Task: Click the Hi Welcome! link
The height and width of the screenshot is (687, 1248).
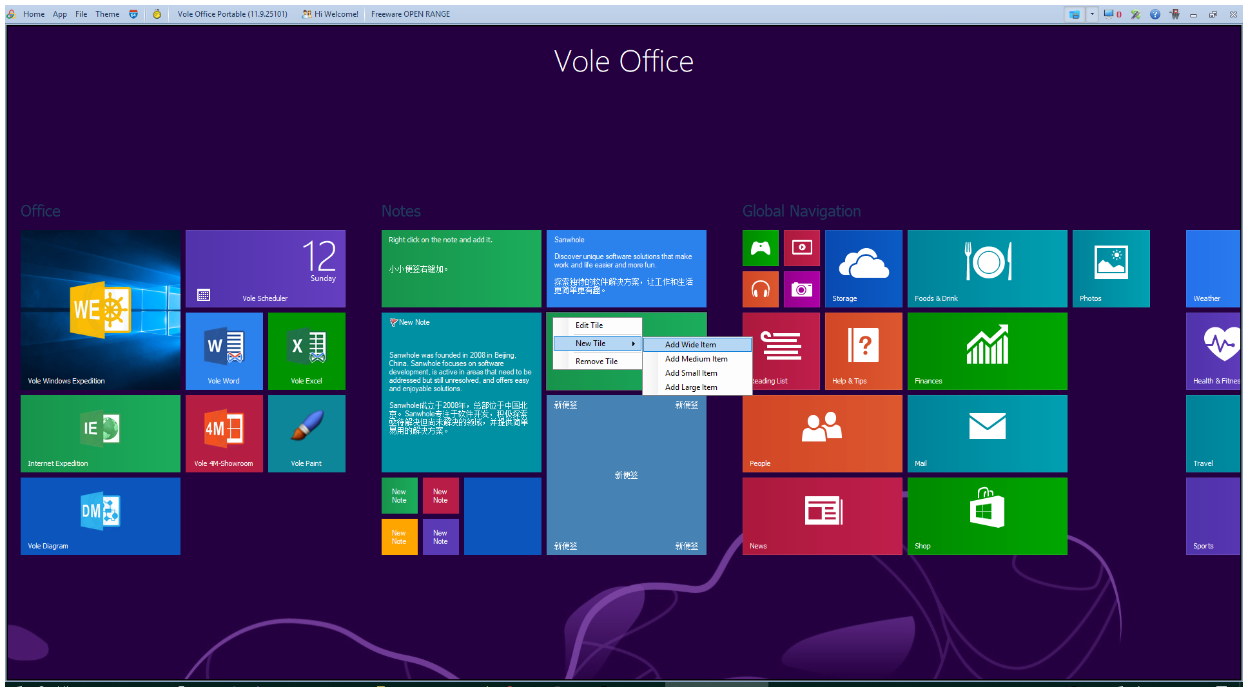Action: pyautogui.click(x=330, y=14)
